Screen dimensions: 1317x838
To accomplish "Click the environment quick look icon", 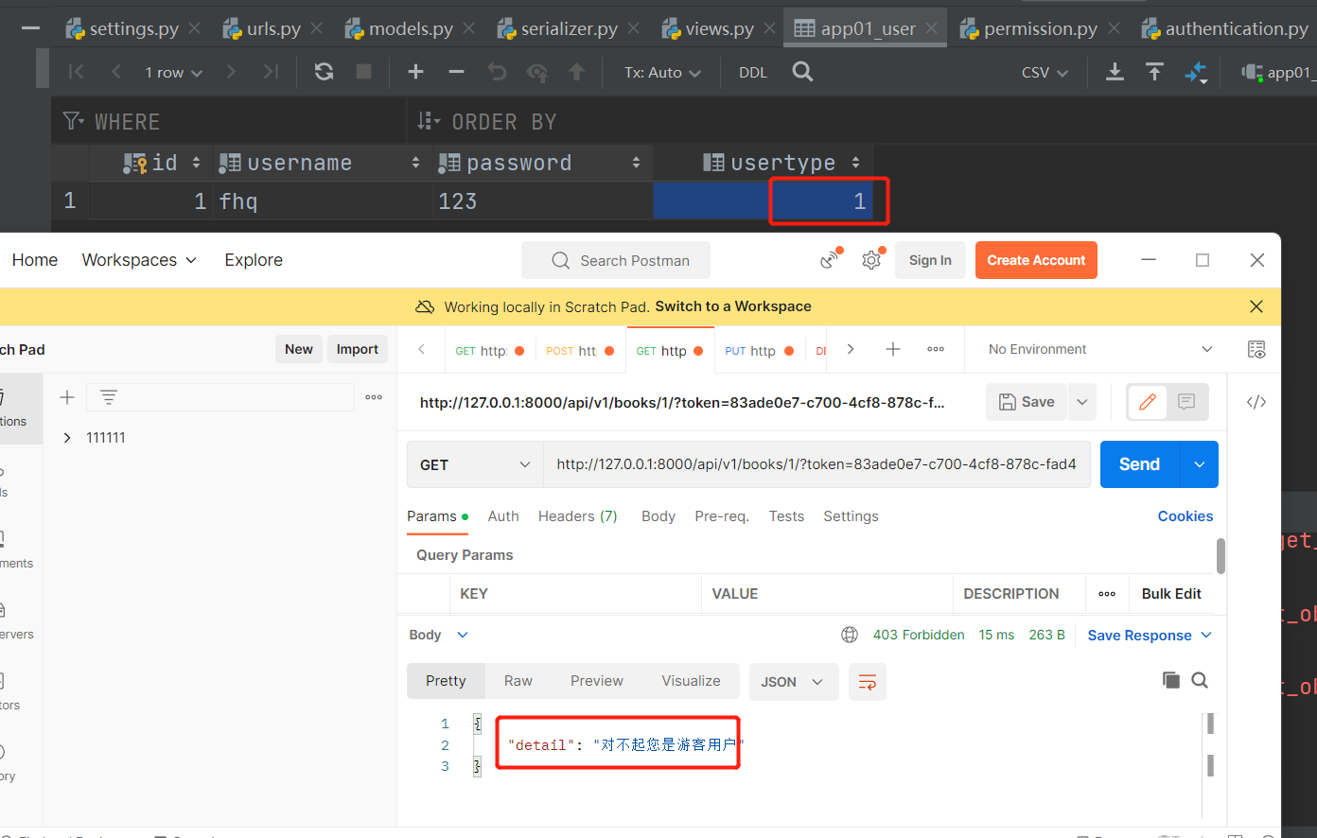I will (1256, 349).
